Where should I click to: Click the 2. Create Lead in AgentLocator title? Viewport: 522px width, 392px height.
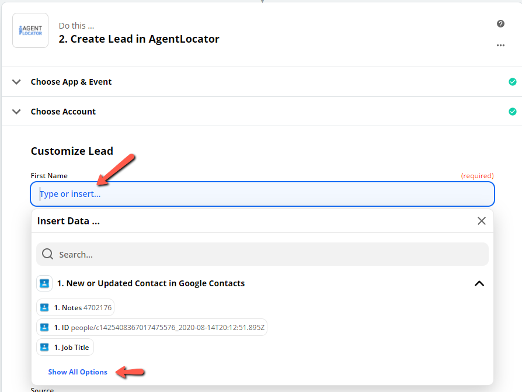[x=139, y=39]
